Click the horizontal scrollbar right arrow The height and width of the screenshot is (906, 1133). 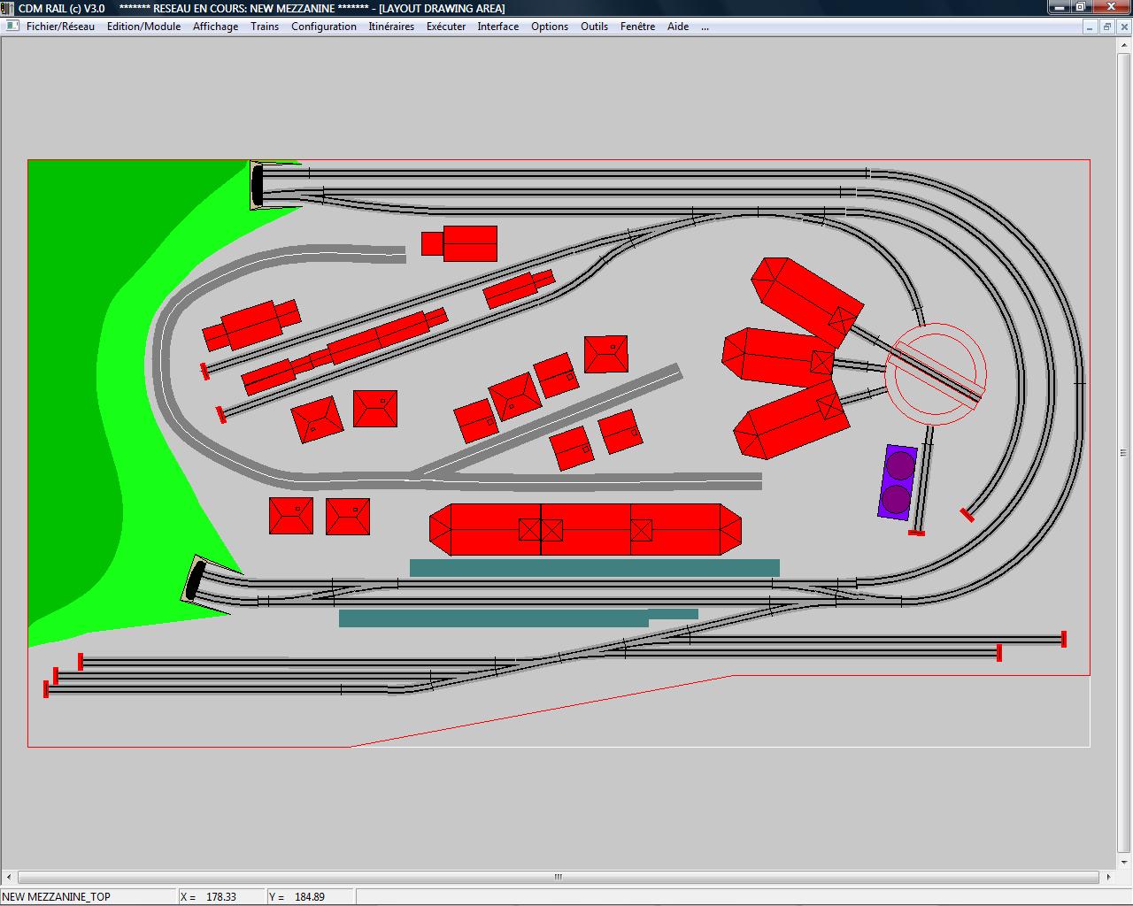click(x=1109, y=878)
